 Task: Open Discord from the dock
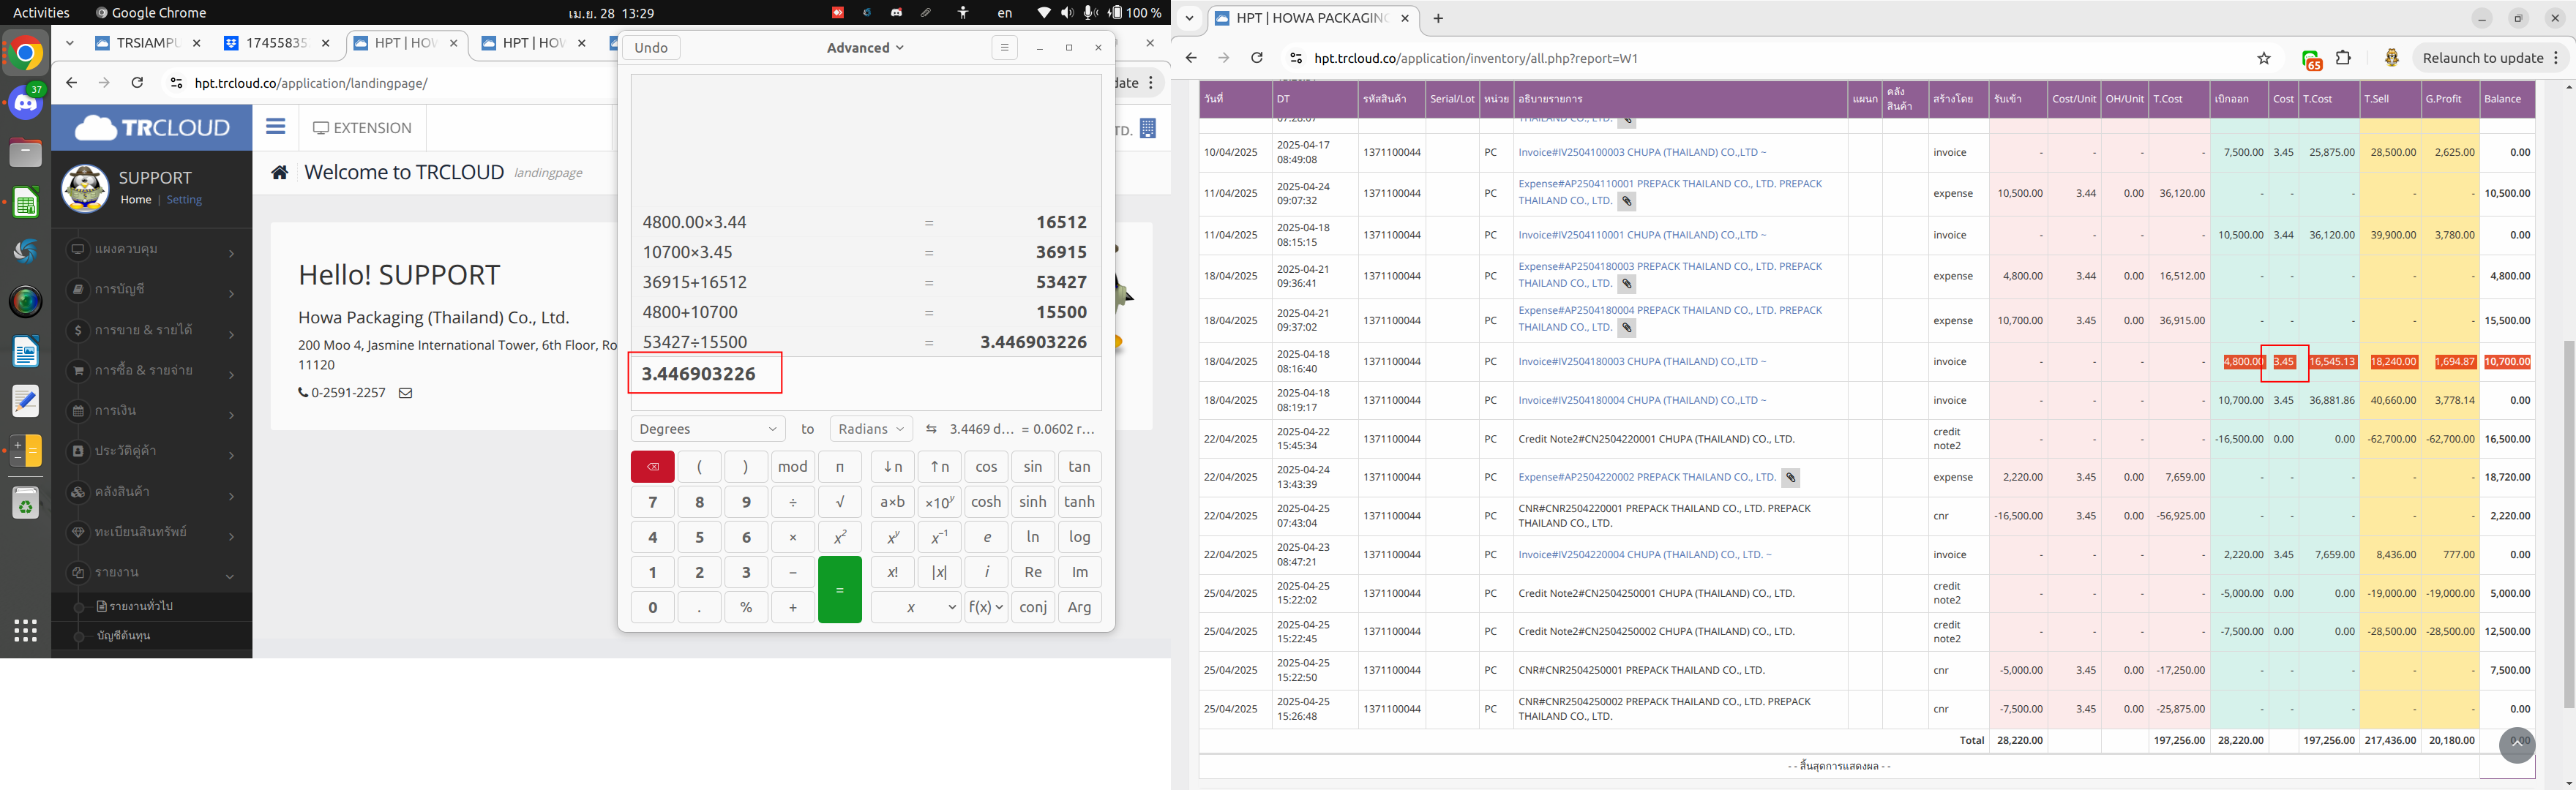coord(26,102)
